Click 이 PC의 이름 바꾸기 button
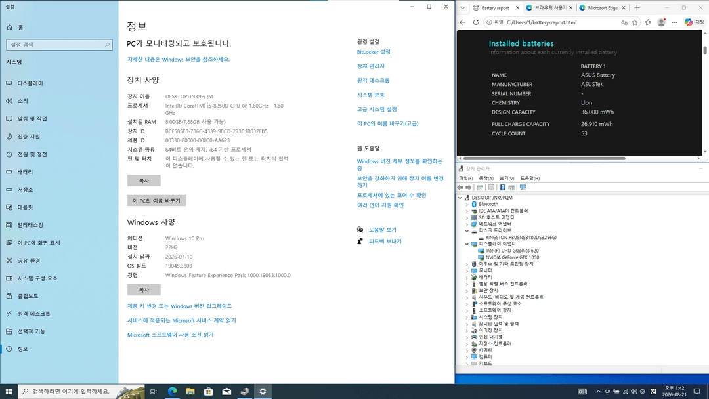This screenshot has width=709, height=399. [156, 201]
